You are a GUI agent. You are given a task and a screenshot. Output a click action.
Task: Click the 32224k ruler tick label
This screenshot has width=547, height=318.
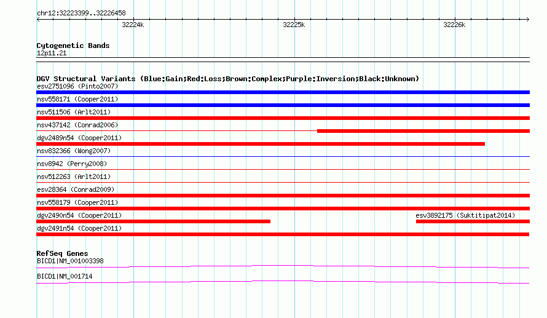133,25
